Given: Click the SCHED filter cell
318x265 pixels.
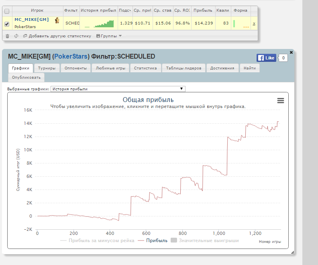Looking at the screenshot, I should tap(72, 23).
